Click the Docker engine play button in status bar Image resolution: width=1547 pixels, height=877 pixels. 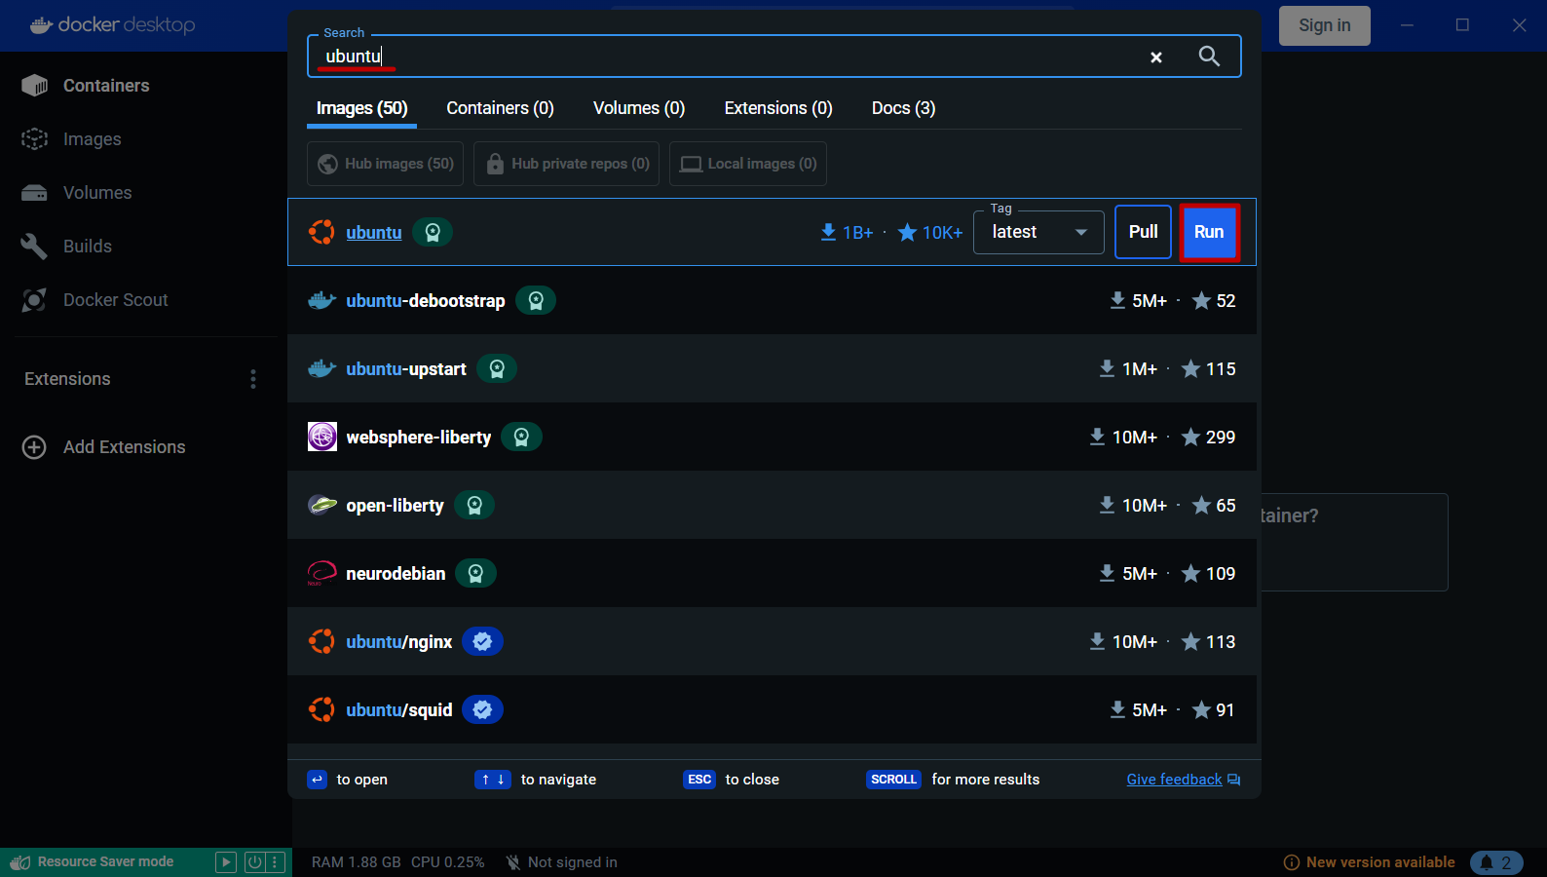click(226, 862)
